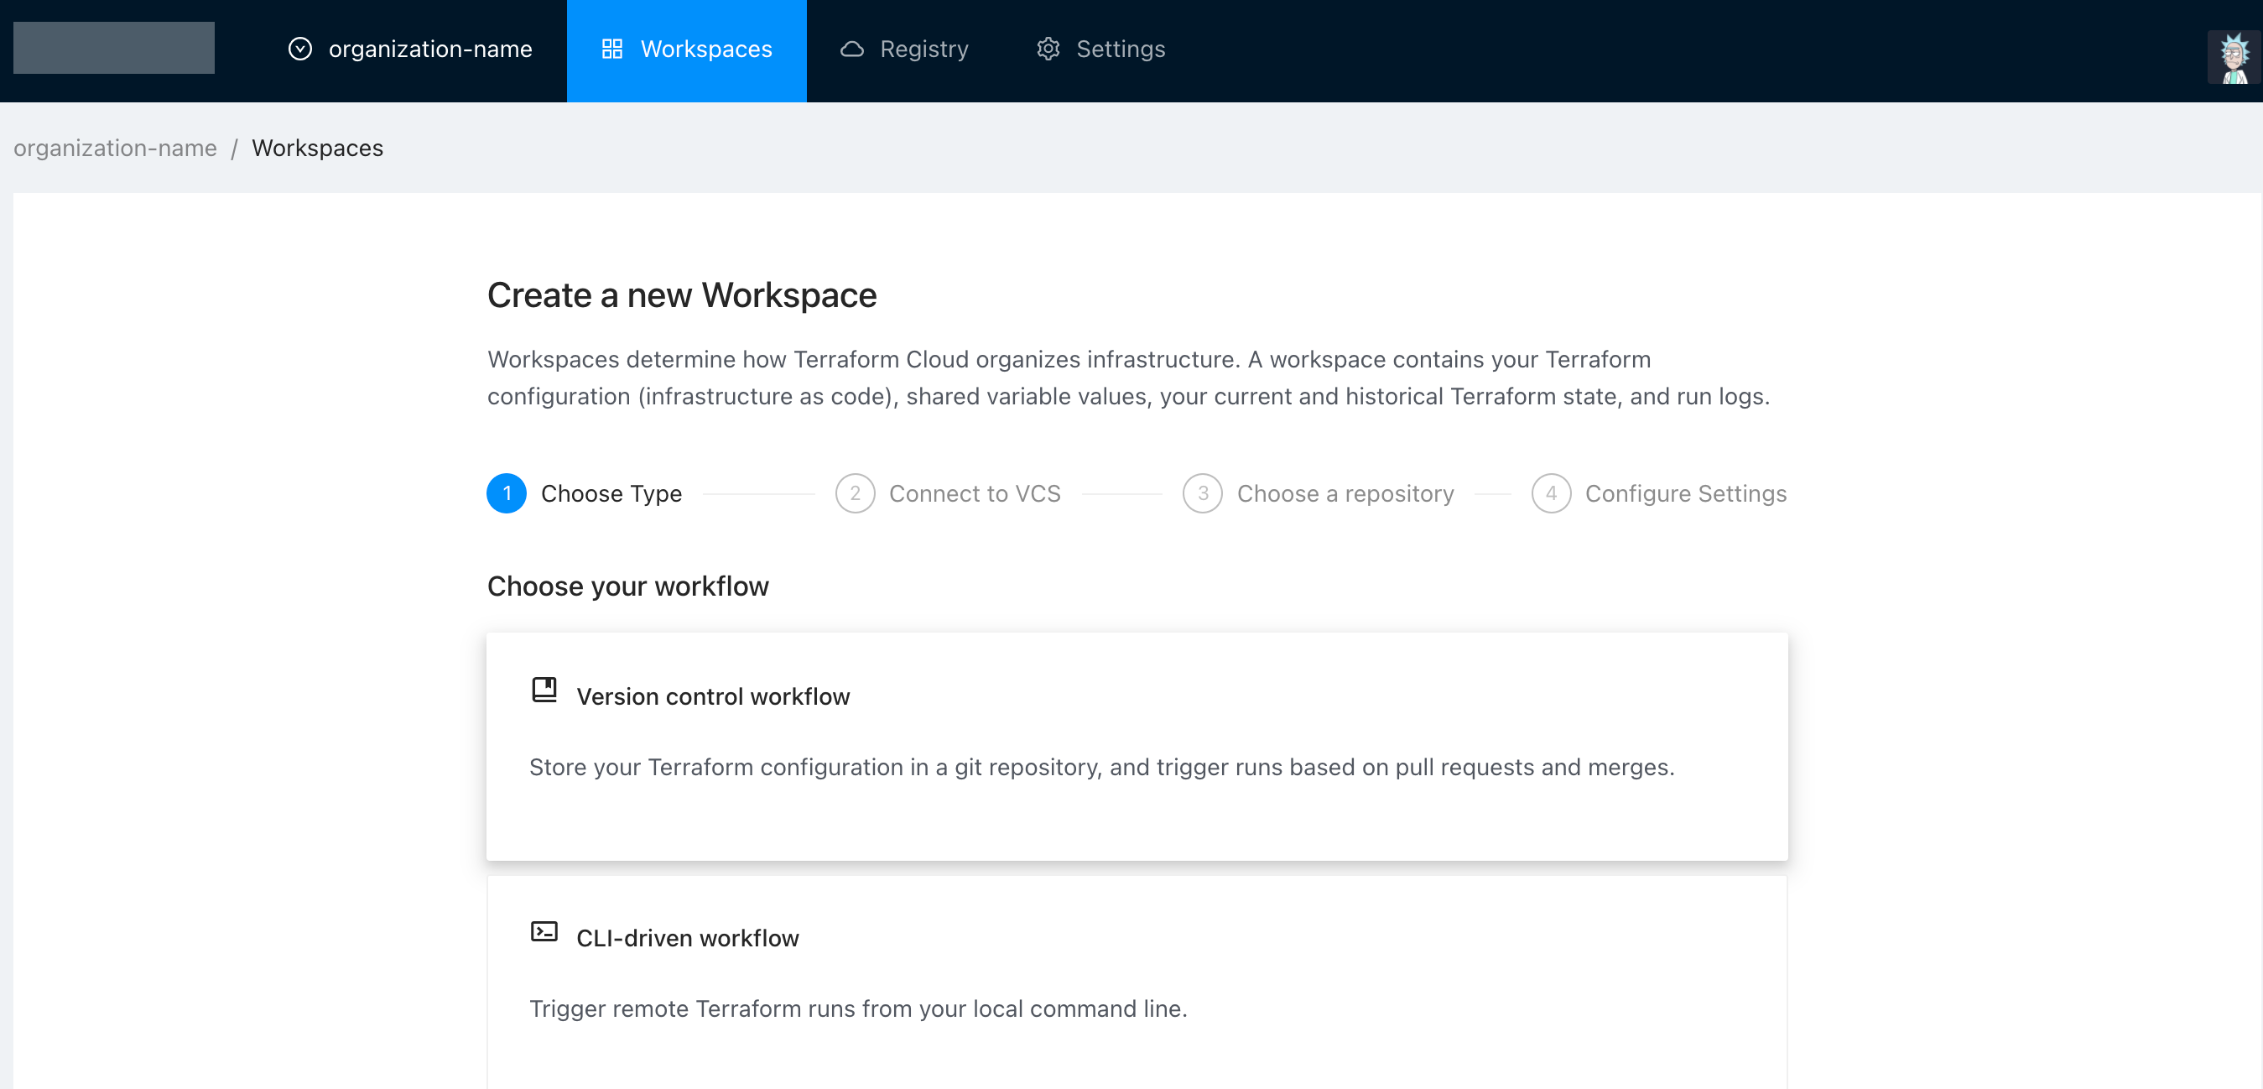Click the 'Store your Terraform configuration' description

click(1101, 768)
